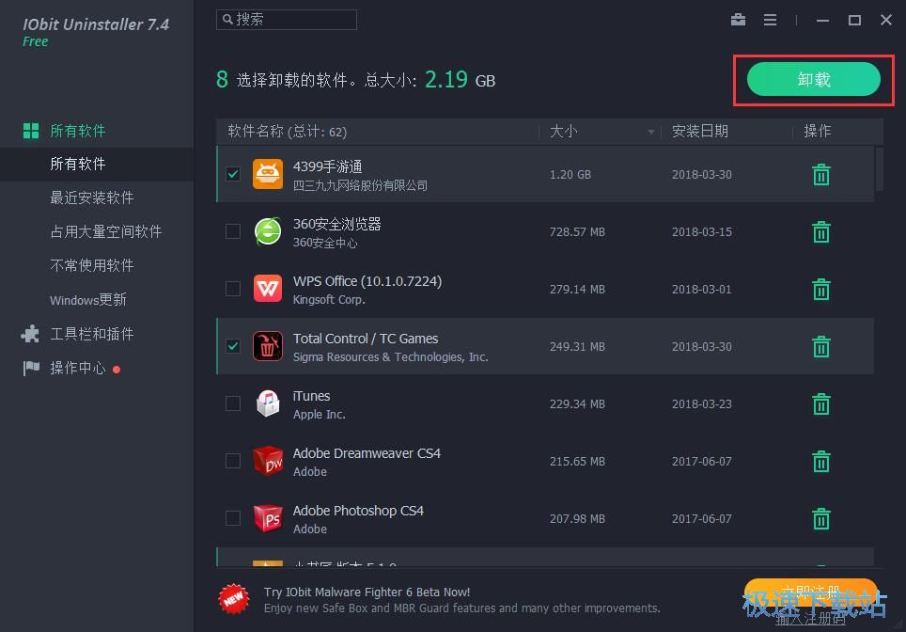The width and height of the screenshot is (906, 632).
Task: Select the 207.98 MB size value
Action: [577, 518]
